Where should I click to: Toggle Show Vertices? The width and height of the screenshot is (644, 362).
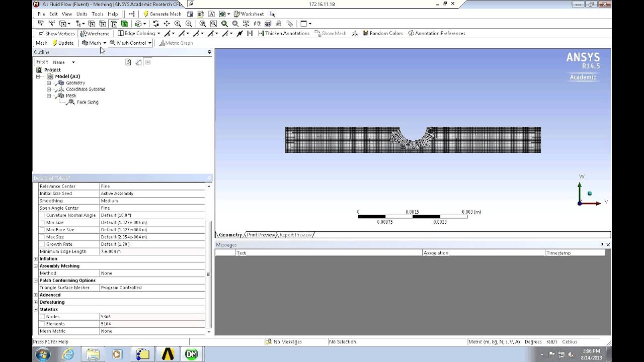point(56,34)
